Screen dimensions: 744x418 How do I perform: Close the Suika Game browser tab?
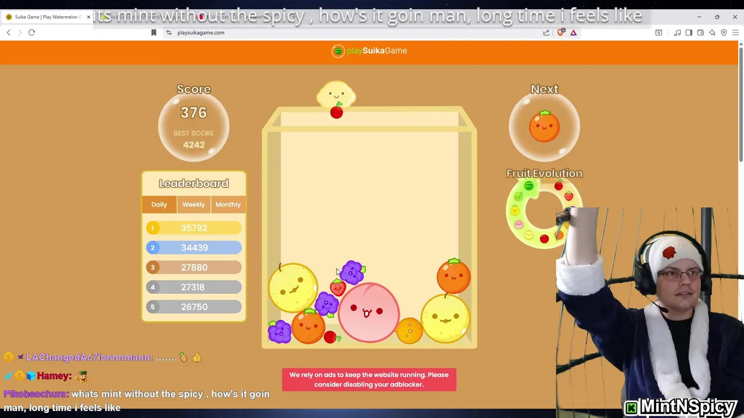pyautogui.click(x=88, y=17)
